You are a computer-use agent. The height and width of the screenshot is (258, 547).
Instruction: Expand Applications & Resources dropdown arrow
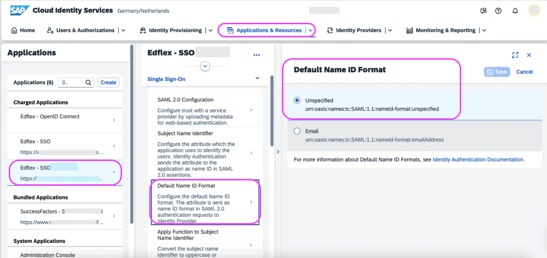[x=310, y=31]
